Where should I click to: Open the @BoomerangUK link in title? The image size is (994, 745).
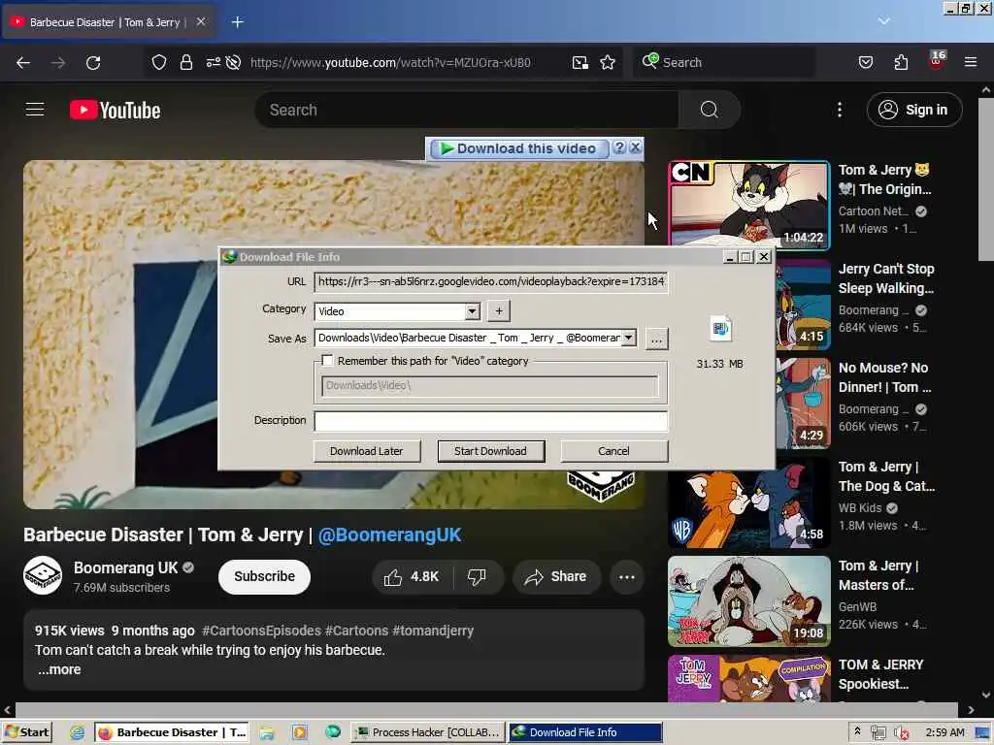coord(389,534)
